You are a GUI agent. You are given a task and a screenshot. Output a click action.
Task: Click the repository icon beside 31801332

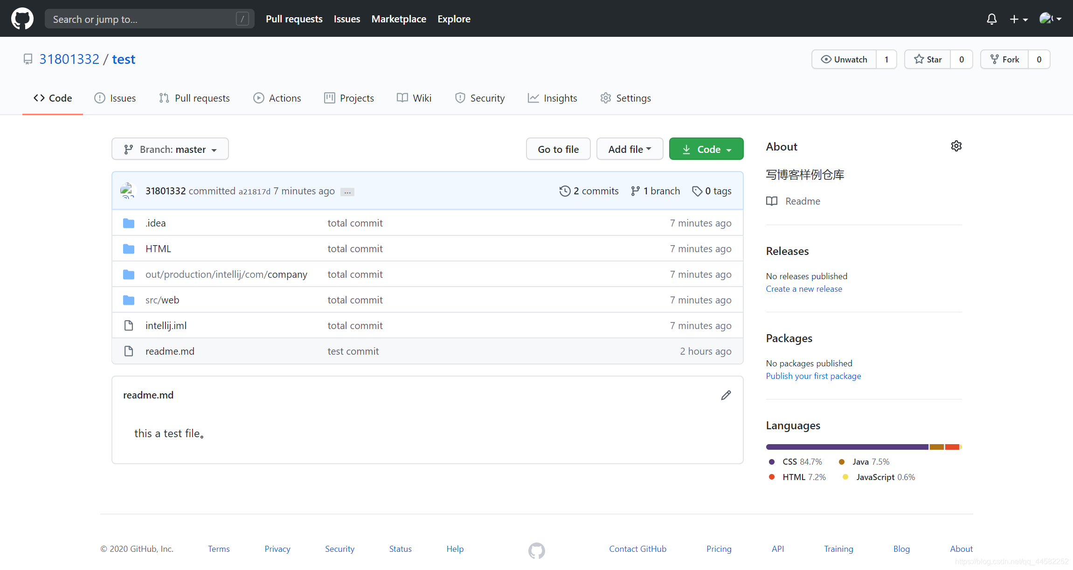(28, 59)
